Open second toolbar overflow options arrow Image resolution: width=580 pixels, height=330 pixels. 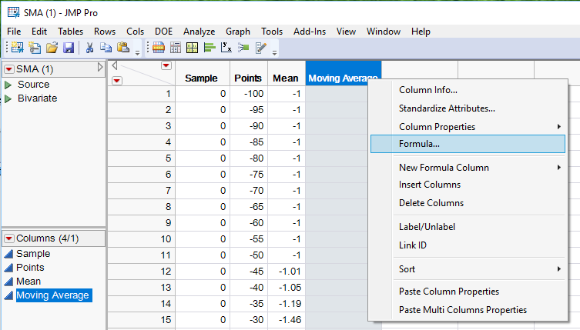coord(274,53)
